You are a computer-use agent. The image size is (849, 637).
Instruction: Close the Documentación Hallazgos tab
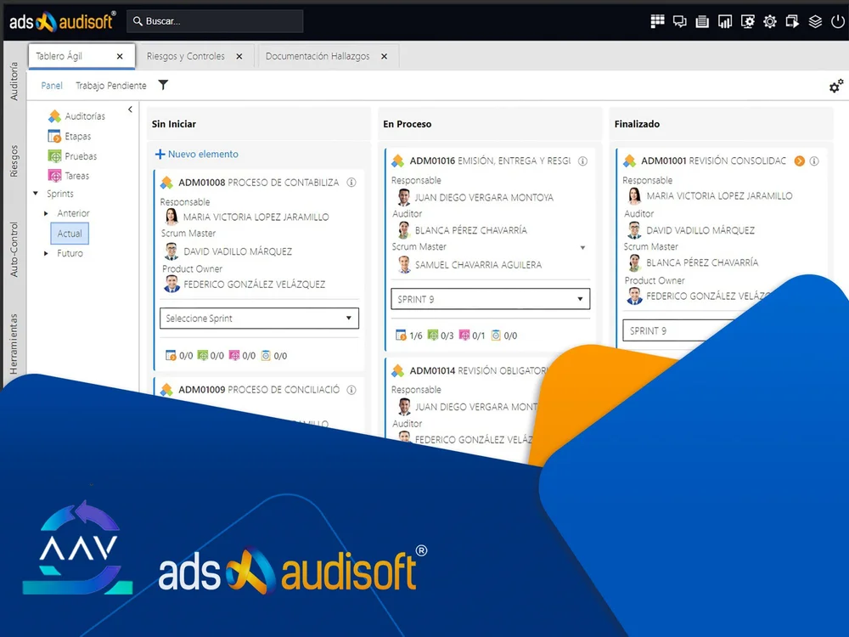click(x=384, y=56)
